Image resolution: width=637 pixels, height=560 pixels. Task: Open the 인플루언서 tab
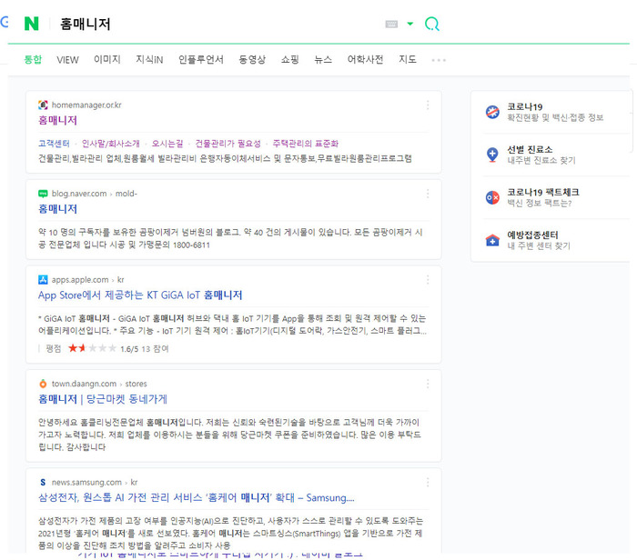201,60
